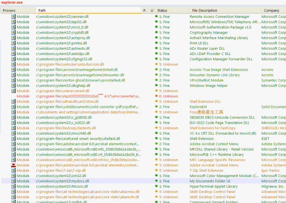Image resolution: width=286 pixels, height=203 pixels.
Task: Click the module icon beside 7-zip.dll
Action: (13, 170)
